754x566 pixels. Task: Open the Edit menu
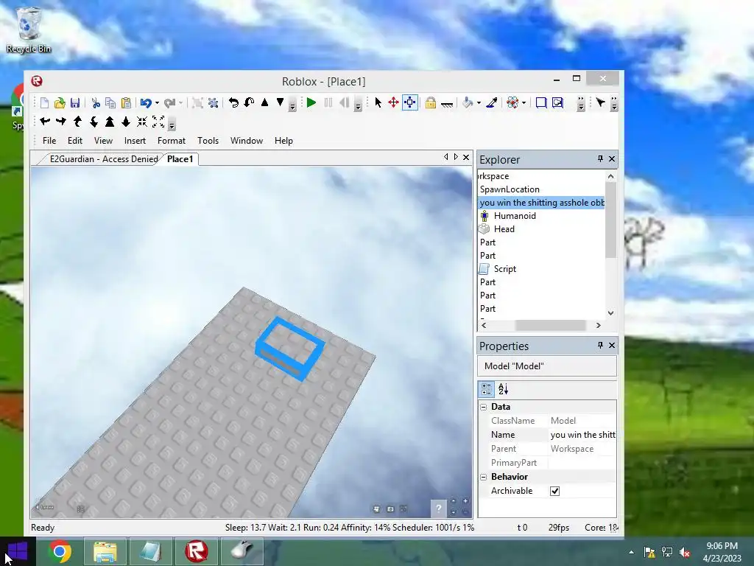[75, 141]
